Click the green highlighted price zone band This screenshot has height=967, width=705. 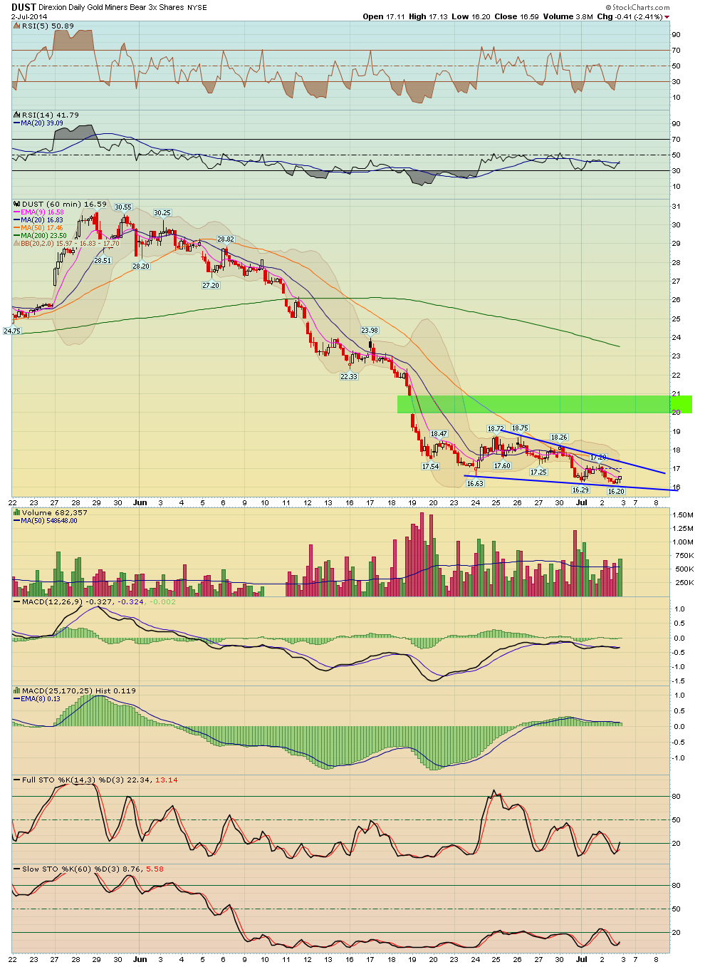[544, 404]
